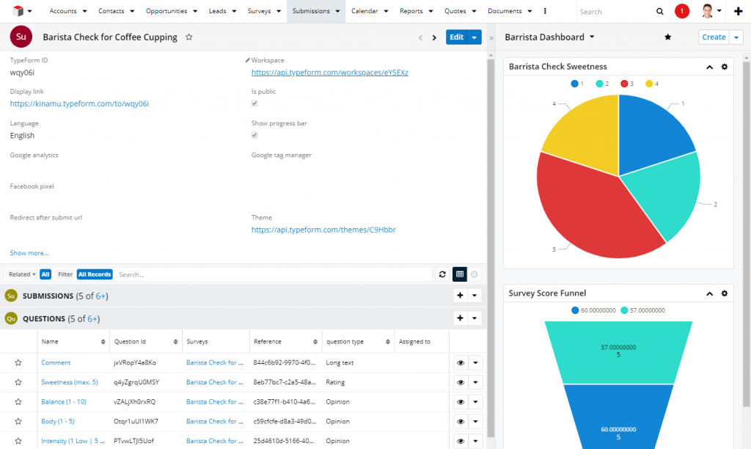Open row actions dropdown for Comment
Image resolution: width=751 pixels, height=449 pixels.
pyautogui.click(x=475, y=362)
